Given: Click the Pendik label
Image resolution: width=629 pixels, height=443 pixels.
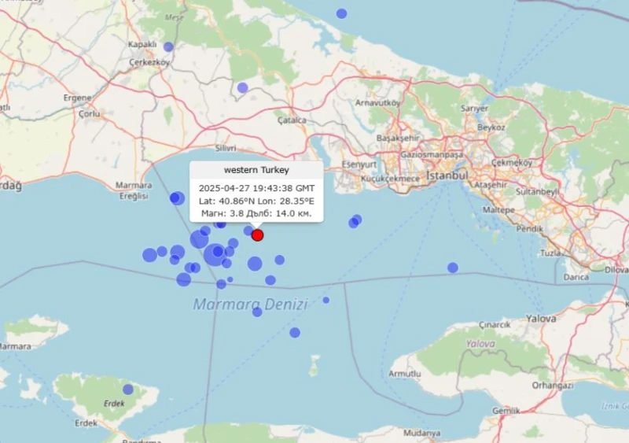Looking at the screenshot, I should 529,229.
